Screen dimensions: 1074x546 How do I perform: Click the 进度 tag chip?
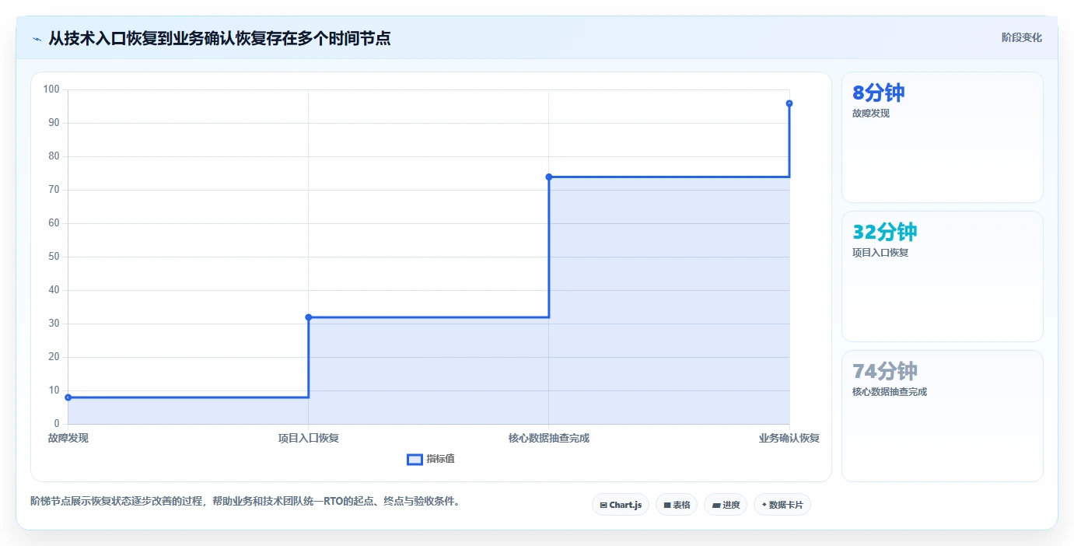point(725,505)
